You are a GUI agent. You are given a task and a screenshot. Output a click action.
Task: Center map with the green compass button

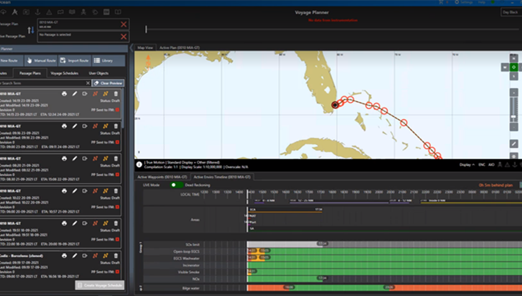point(513,67)
